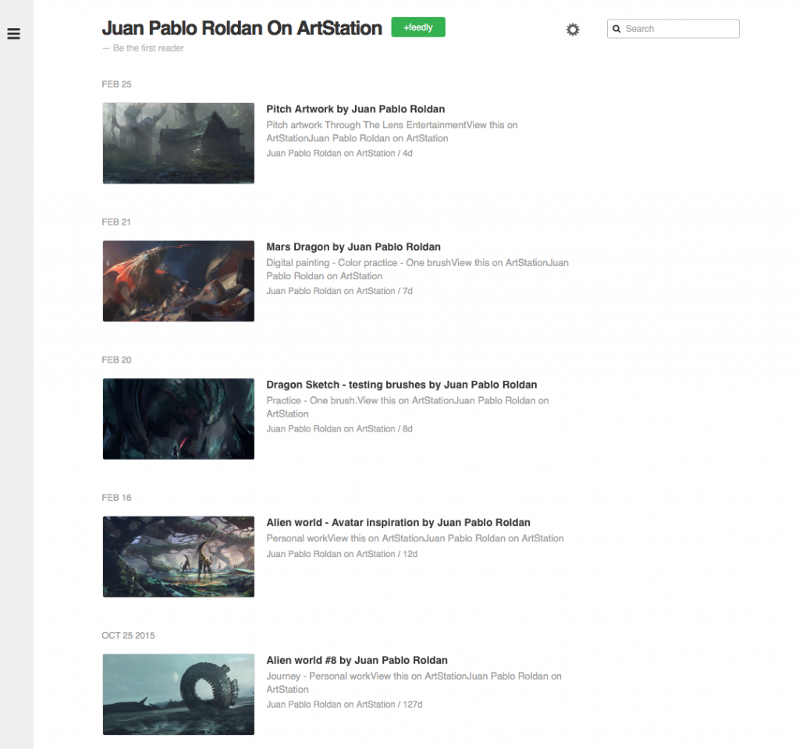Open 'Alien world - Avatar inspiration' article title

tap(398, 523)
